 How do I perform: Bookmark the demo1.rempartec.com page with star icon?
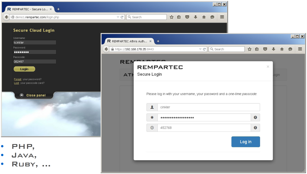click(172, 17)
